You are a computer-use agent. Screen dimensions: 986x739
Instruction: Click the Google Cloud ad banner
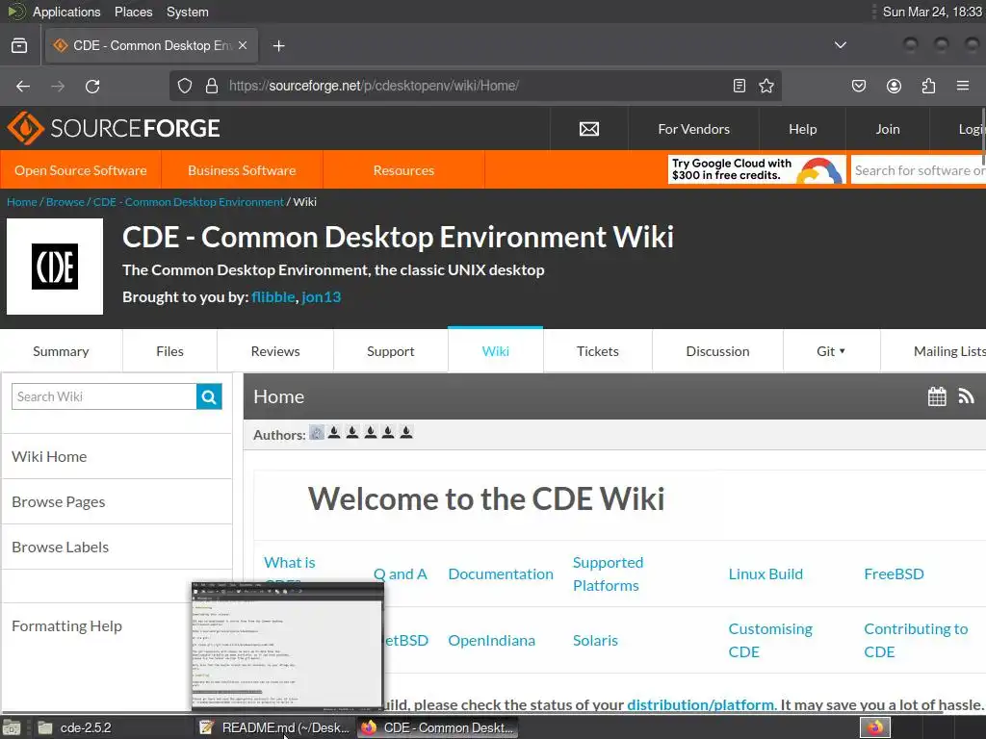coord(757,169)
